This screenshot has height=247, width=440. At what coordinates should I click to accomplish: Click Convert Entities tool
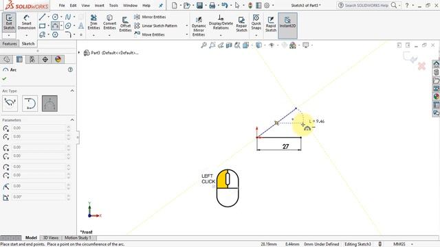click(109, 22)
